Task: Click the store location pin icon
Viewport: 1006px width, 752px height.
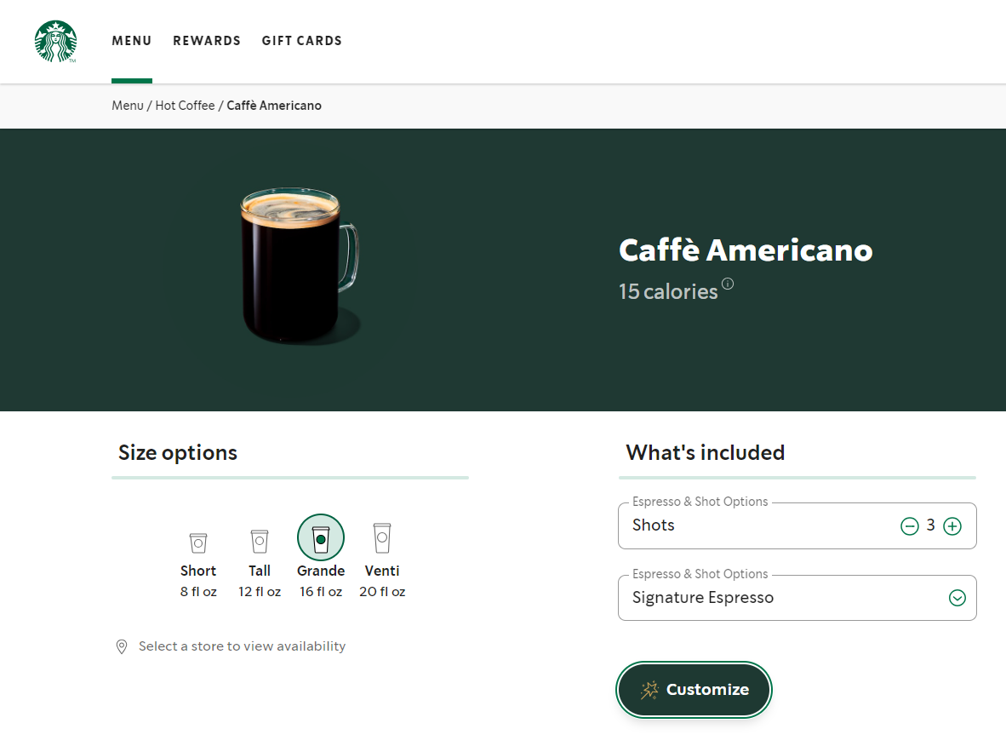Action: 121,646
